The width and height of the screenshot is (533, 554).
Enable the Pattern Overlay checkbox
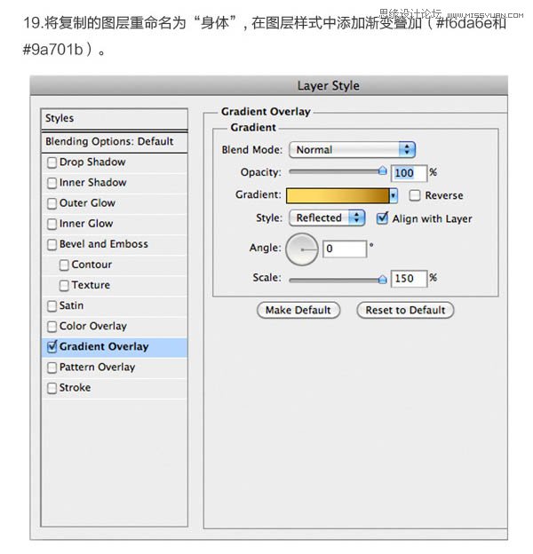[x=52, y=368]
